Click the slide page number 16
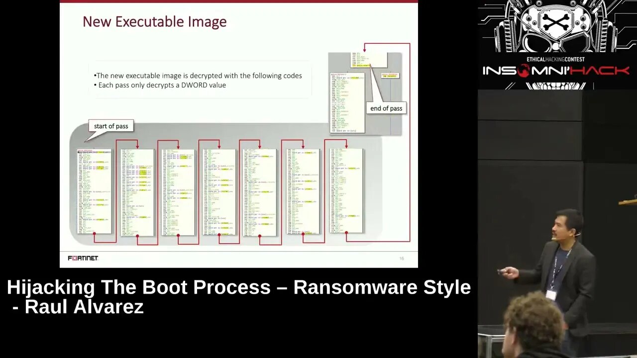This screenshot has height=358, width=637. click(402, 259)
